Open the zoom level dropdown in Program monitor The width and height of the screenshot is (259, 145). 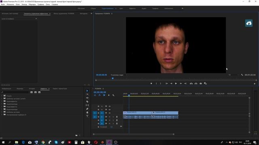[x=119, y=75]
